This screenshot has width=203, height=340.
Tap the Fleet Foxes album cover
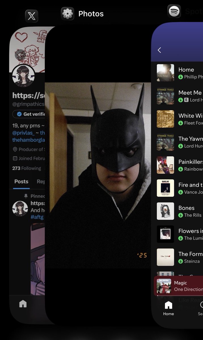click(x=166, y=119)
